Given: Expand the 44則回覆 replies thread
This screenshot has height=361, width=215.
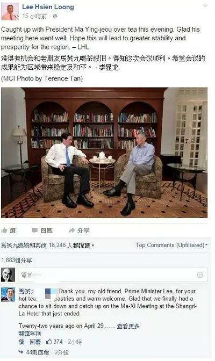Looking at the screenshot, I should pos(37,352).
